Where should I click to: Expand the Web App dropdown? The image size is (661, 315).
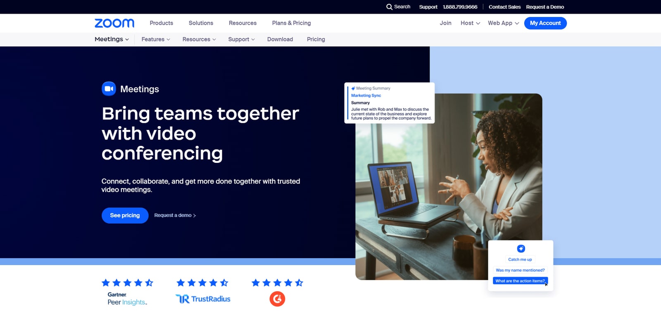[x=503, y=23]
